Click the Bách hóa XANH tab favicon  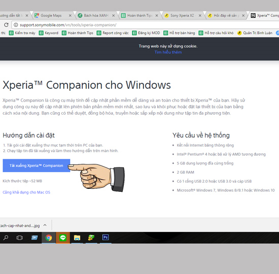[x=80, y=16]
